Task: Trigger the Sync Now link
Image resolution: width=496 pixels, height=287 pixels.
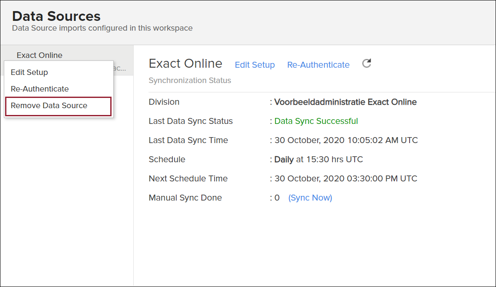Action: 310,198
